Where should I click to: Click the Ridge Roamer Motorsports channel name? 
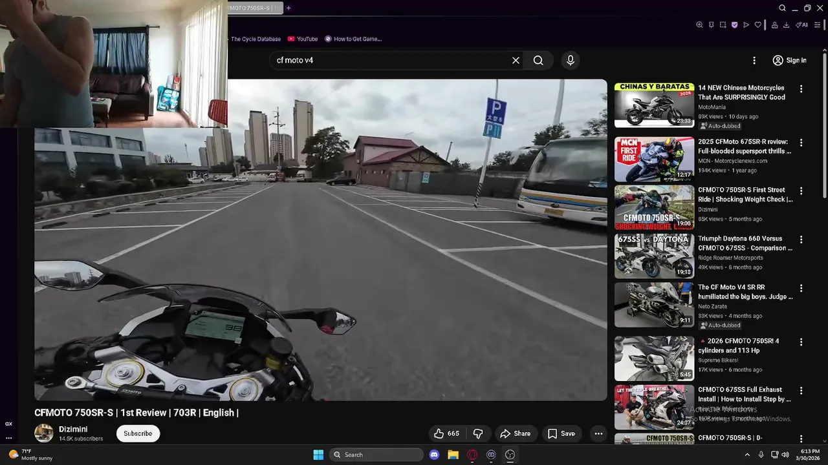coord(730,258)
